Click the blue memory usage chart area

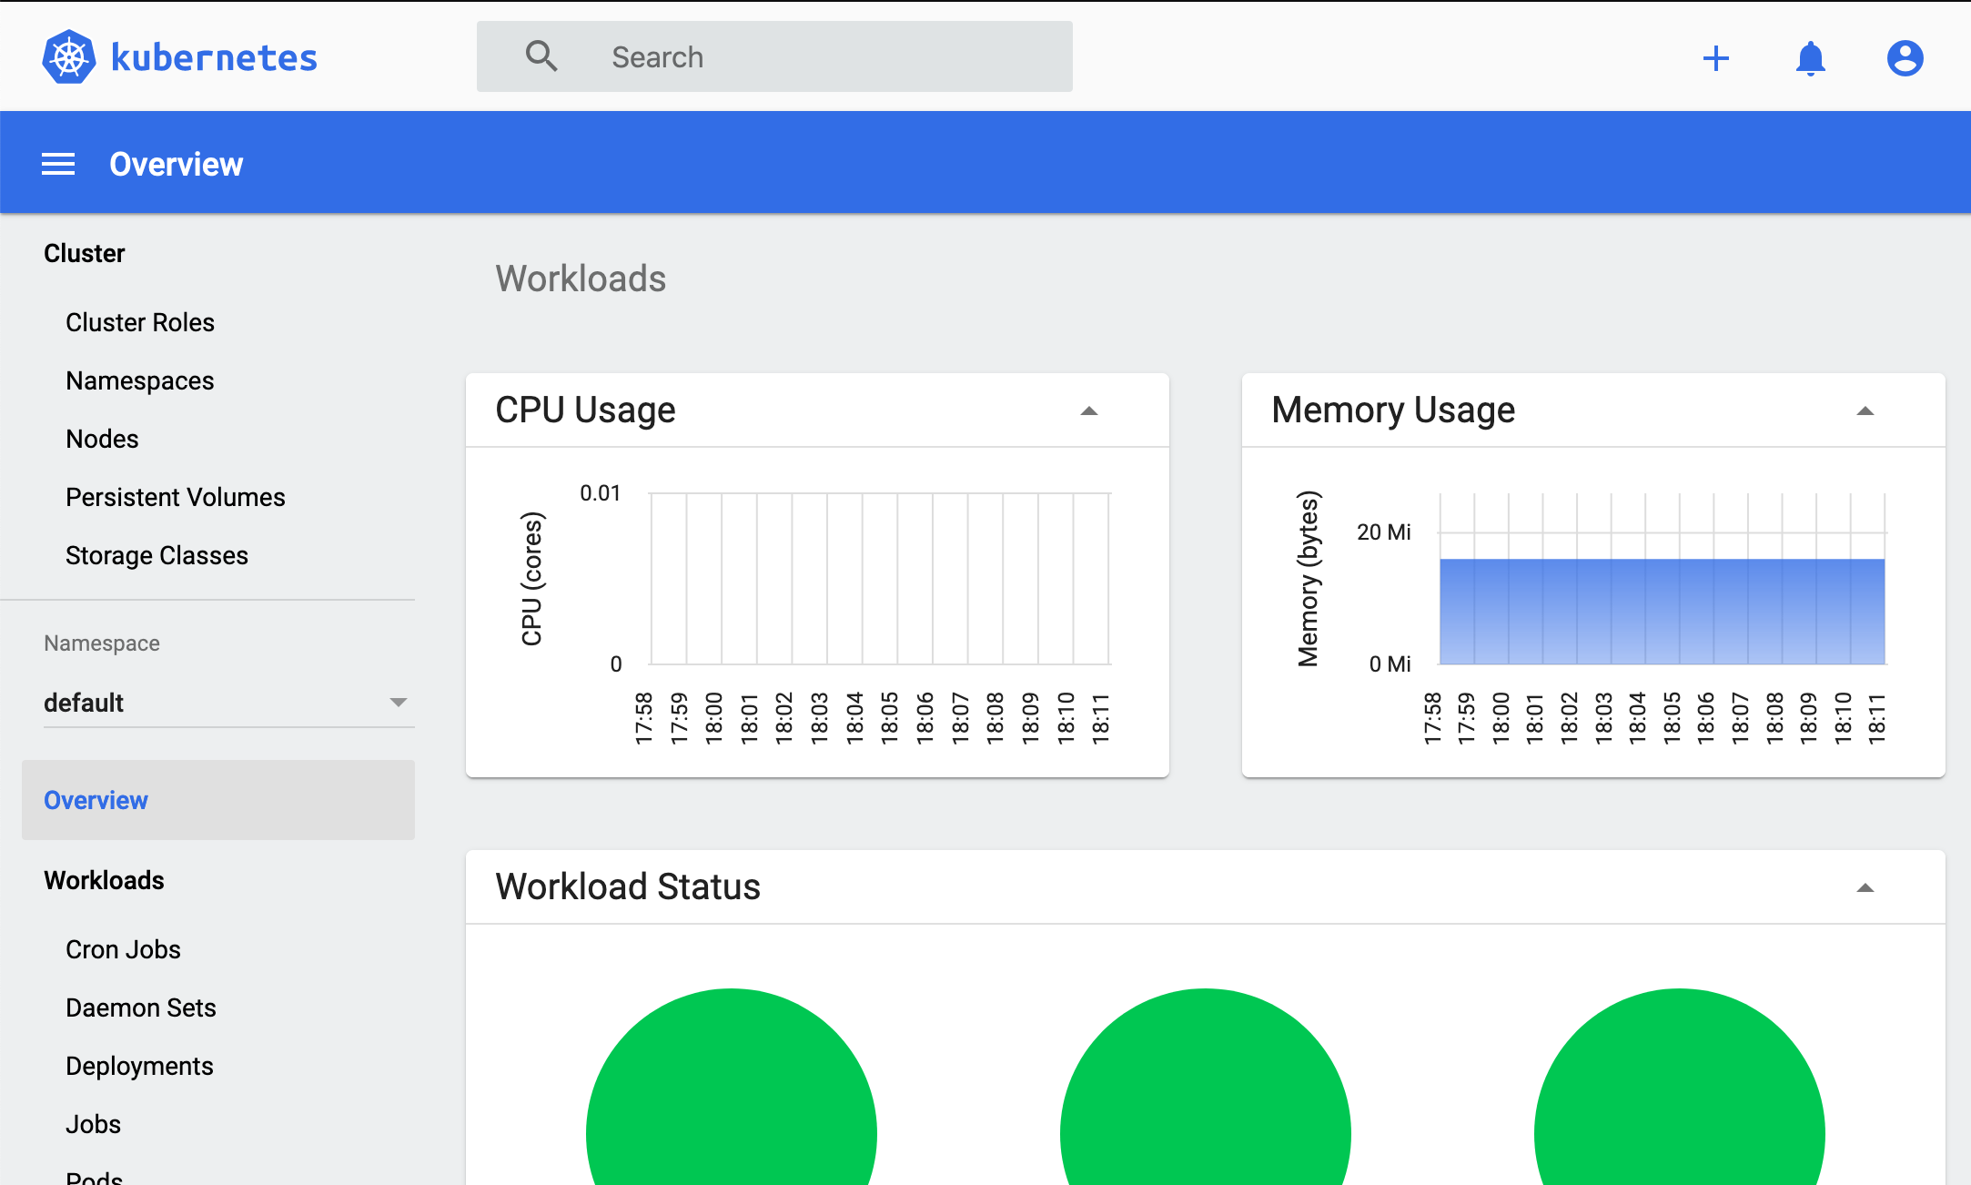click(x=1662, y=610)
